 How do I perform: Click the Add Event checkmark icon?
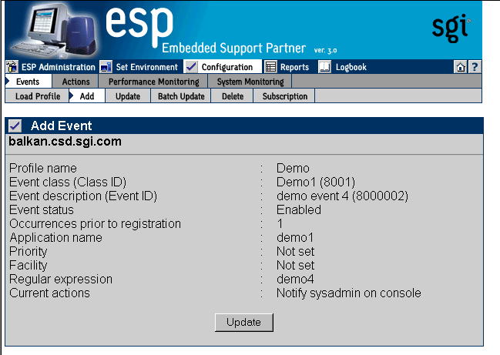[x=15, y=126]
